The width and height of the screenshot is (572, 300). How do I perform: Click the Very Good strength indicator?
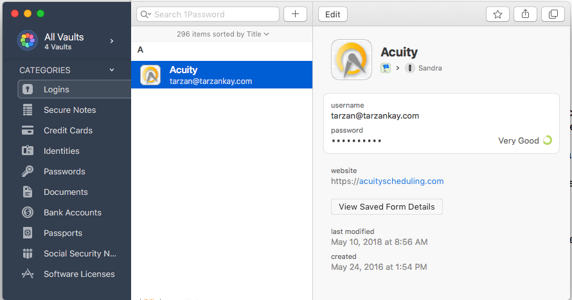(x=525, y=140)
